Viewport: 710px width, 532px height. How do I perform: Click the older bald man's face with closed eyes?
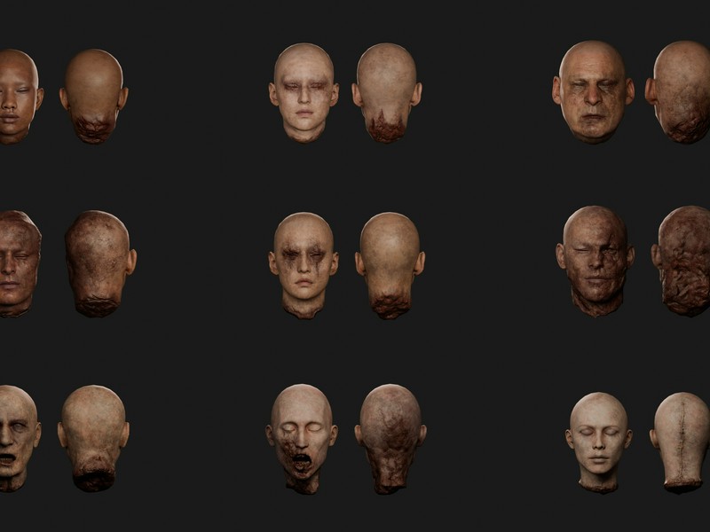593,92
